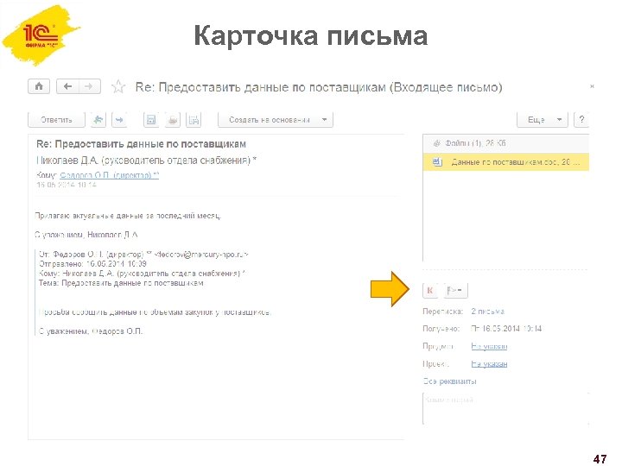The height and width of the screenshot is (466, 622).
Task: Go to the home page icon
Action: tap(39, 86)
